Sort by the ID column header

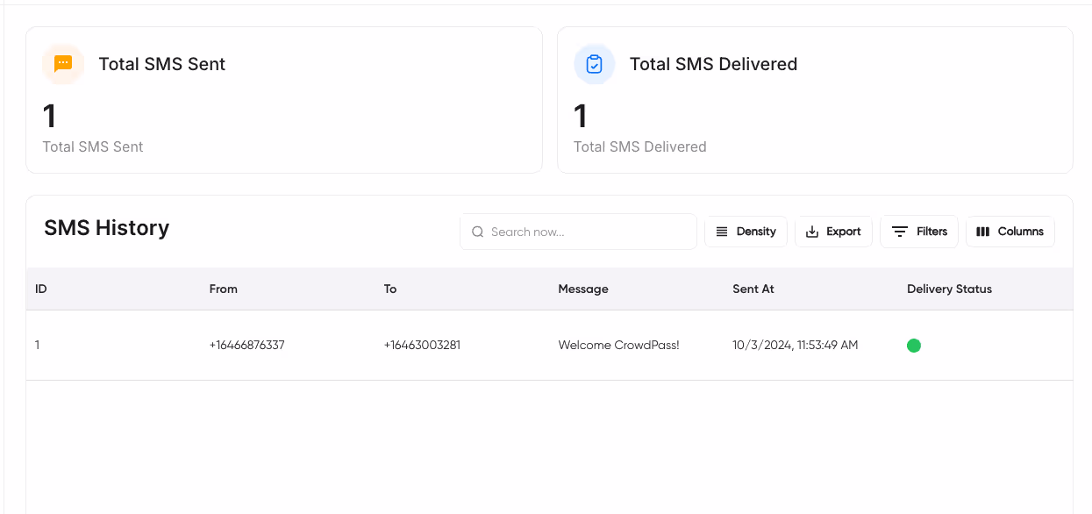point(41,289)
